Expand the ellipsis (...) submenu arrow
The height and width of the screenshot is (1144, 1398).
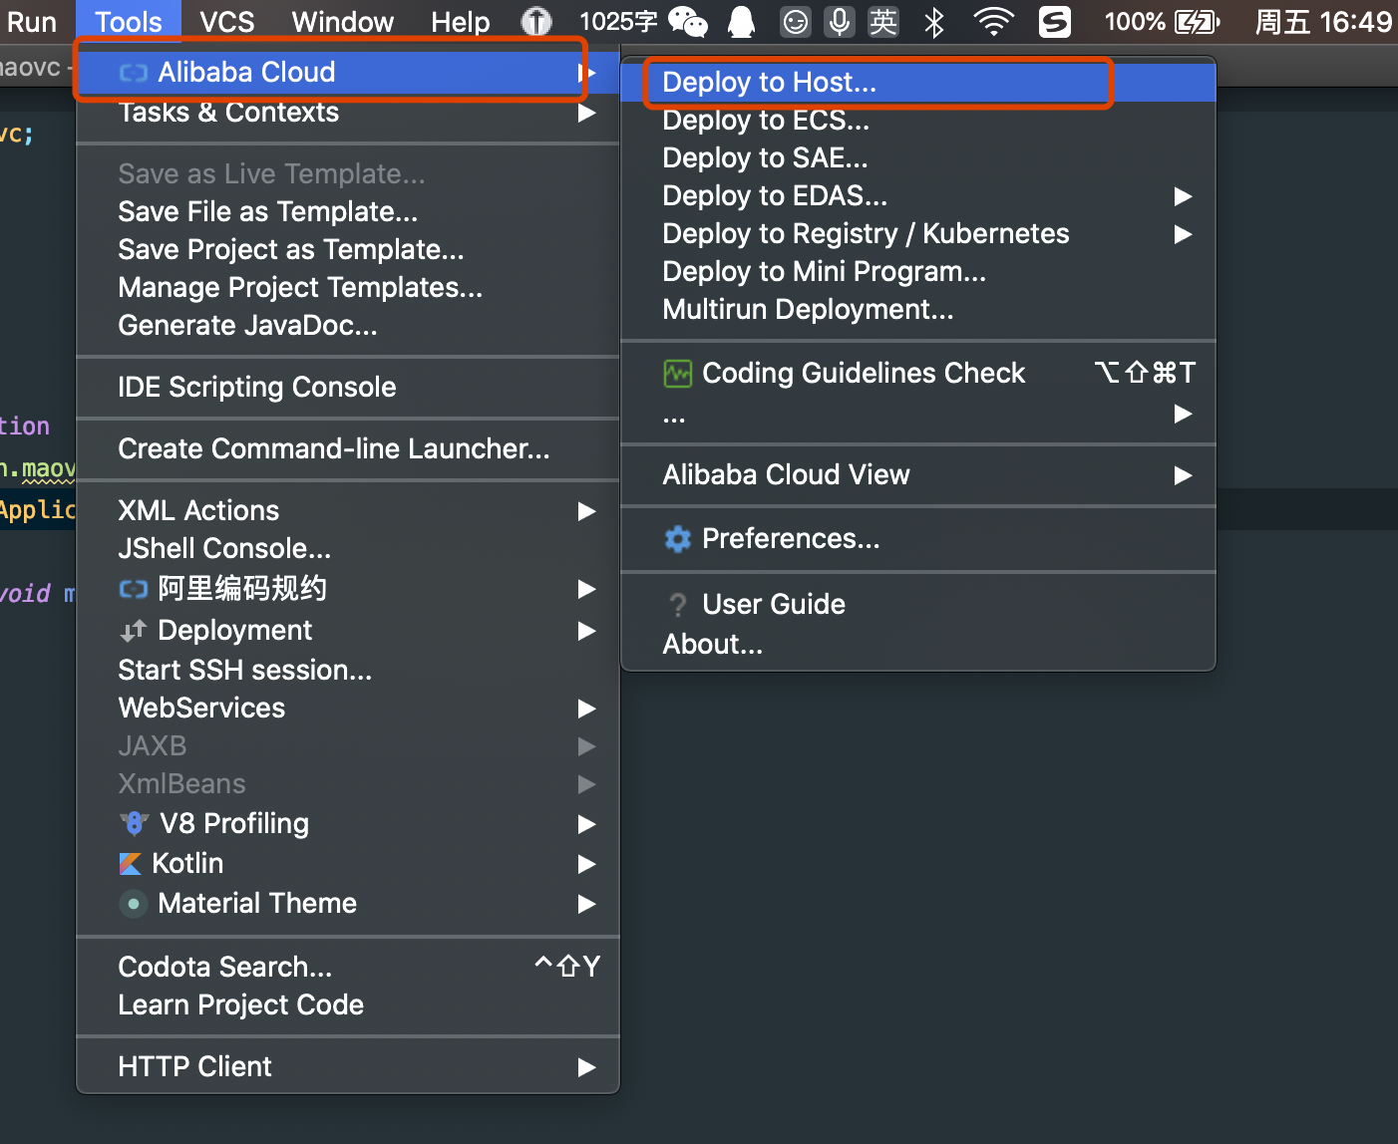point(1184,414)
